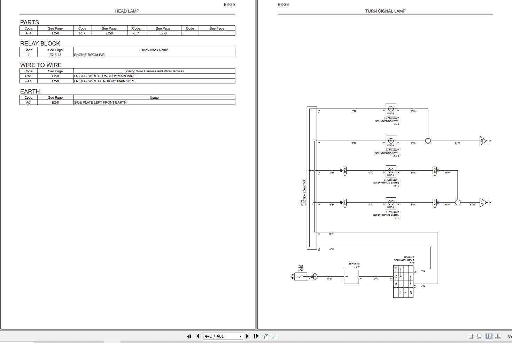512x343 pixels.
Task: Click the 'd 7' parts code cell
Action: click(x=136, y=33)
